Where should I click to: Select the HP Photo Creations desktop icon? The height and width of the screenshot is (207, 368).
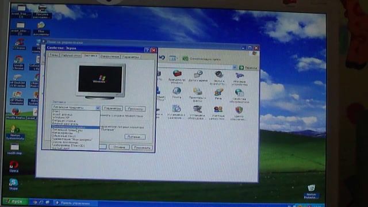17,98
